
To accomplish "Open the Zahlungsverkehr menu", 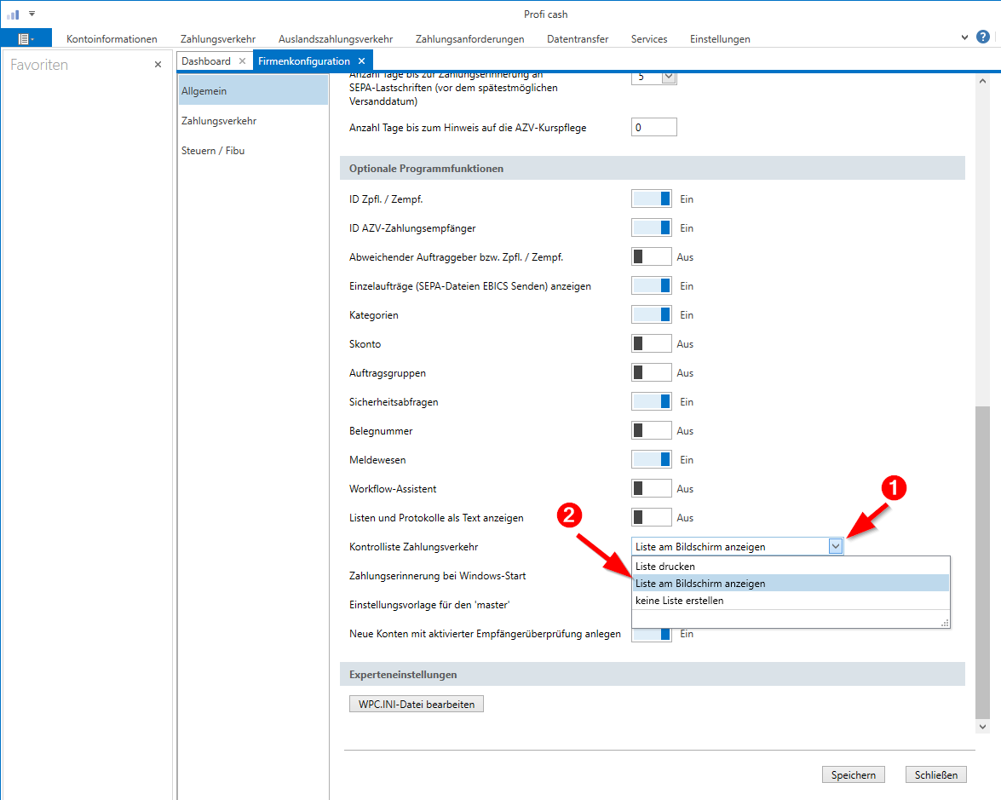I will 217,39.
